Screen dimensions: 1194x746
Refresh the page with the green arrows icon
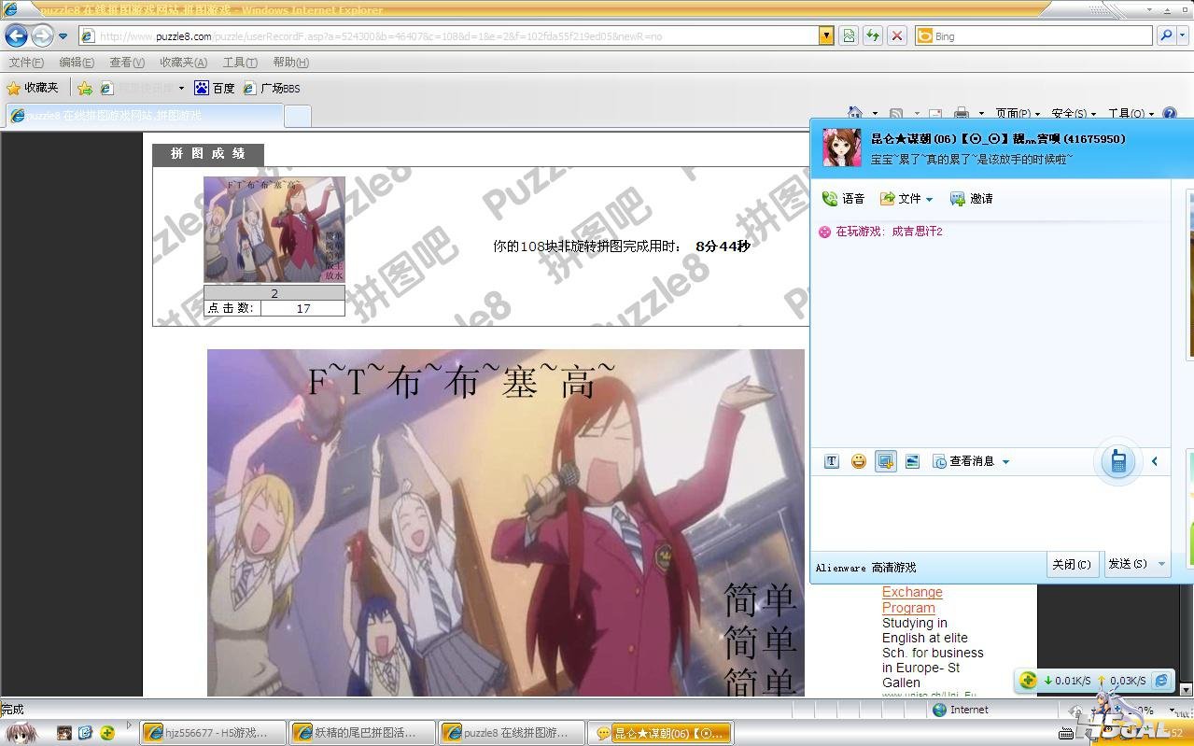pyautogui.click(x=873, y=36)
